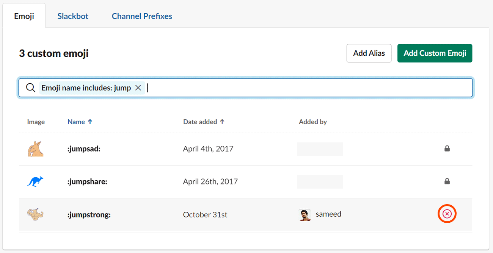Delete the jumpstrong emoji

point(447,214)
